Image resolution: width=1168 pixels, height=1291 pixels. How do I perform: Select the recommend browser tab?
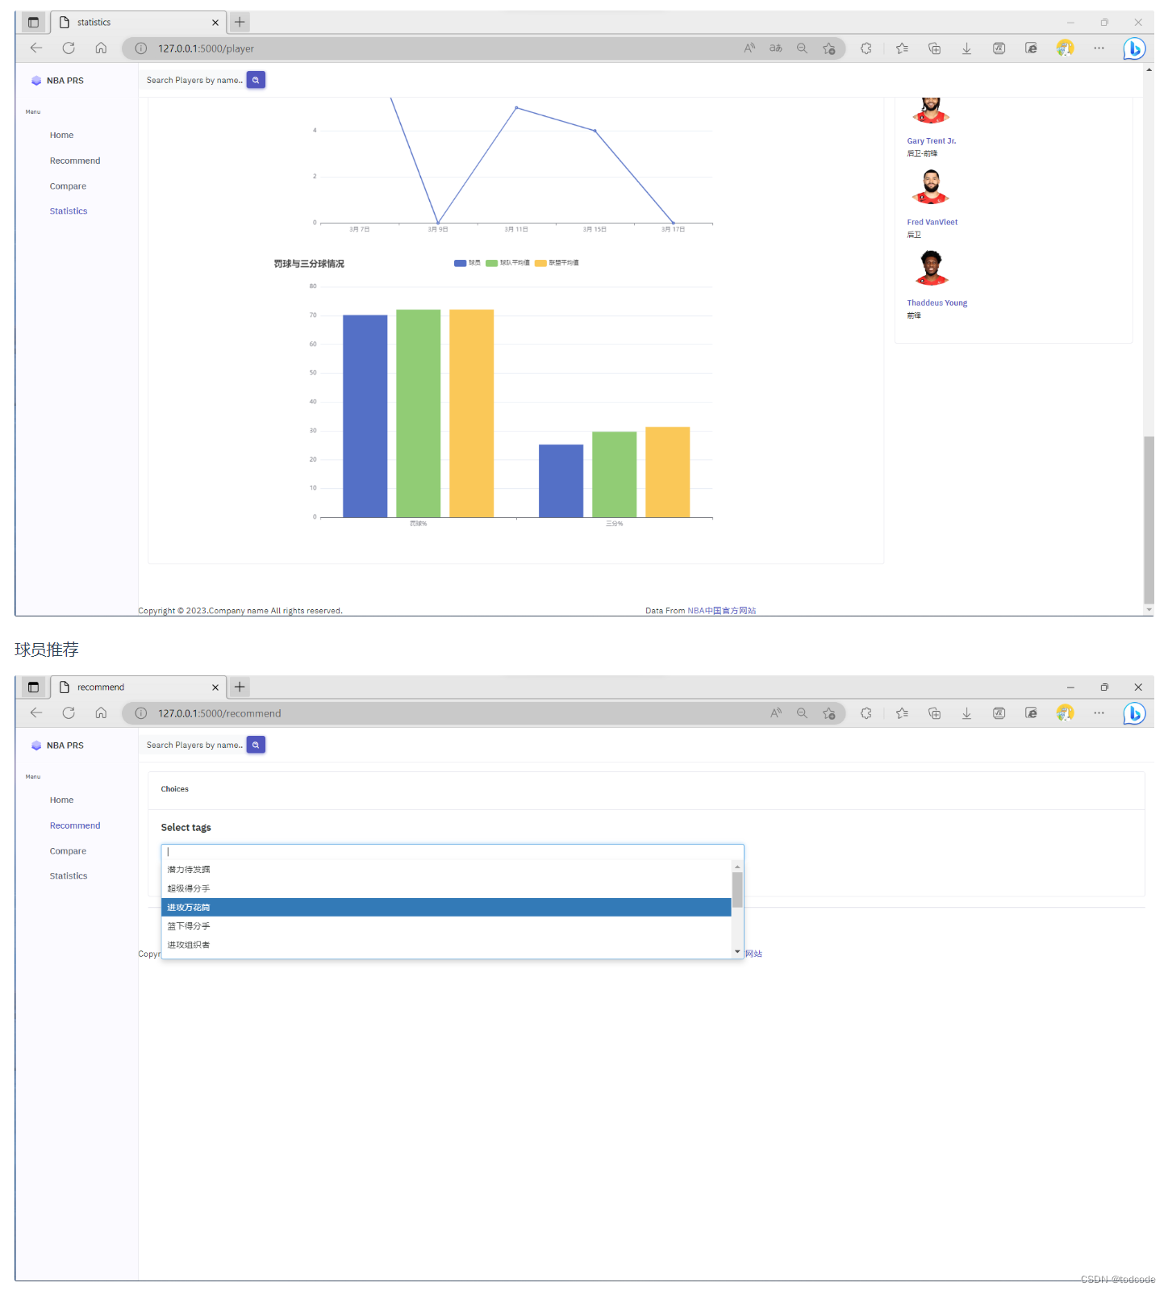139,687
